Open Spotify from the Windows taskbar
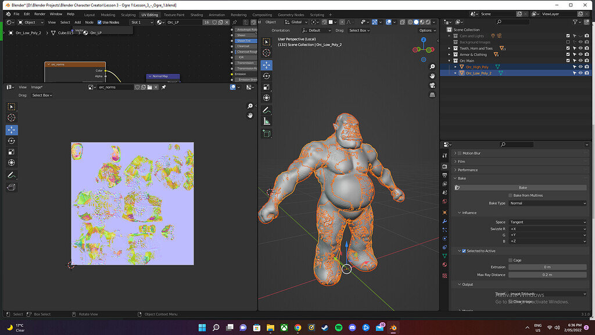The height and width of the screenshot is (335, 595). (x=339, y=327)
